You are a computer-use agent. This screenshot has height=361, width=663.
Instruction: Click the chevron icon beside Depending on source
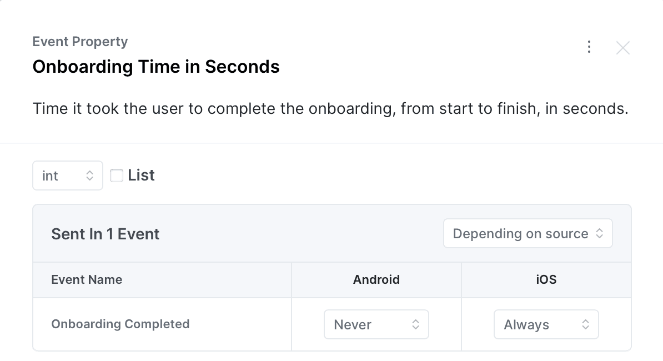coord(600,234)
